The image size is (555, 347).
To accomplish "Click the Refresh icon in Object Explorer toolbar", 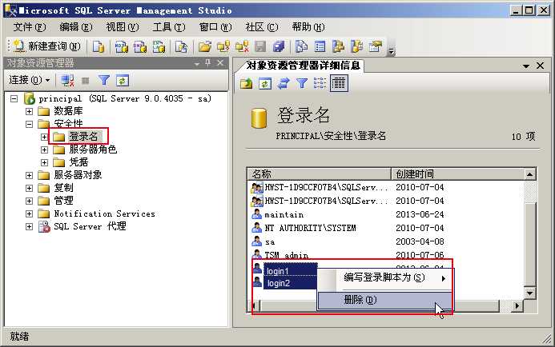I will point(122,81).
